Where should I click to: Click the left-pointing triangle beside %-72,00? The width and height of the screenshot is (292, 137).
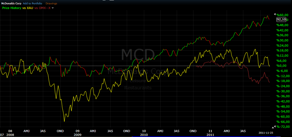274,126
